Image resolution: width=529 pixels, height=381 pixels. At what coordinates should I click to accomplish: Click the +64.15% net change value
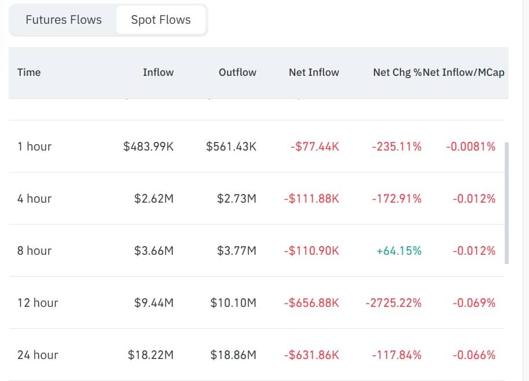[x=399, y=251]
